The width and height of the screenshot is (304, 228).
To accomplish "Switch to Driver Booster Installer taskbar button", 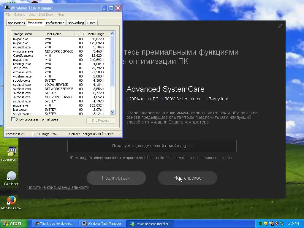I will [150, 224].
